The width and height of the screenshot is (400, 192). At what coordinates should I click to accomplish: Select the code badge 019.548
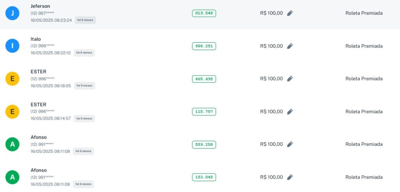[204, 13]
